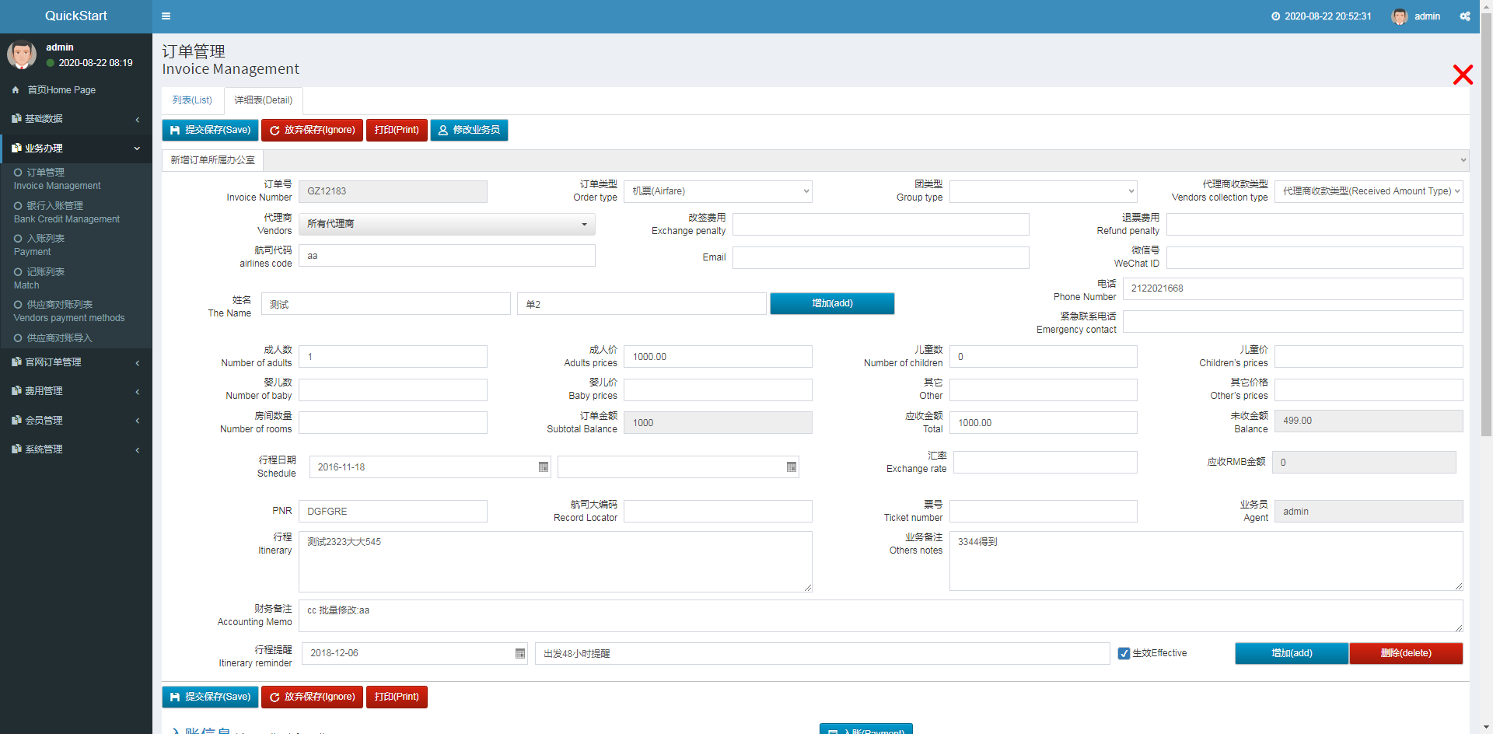This screenshot has height=734, width=1493.
Task: Open the Vendors dropdown list
Action: click(446, 224)
